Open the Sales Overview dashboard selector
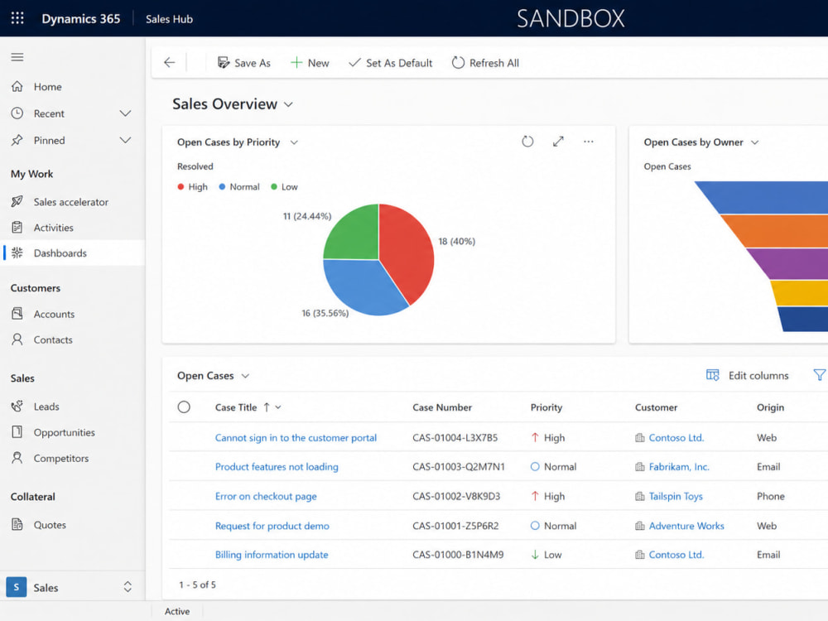The height and width of the screenshot is (621, 828). tap(288, 104)
